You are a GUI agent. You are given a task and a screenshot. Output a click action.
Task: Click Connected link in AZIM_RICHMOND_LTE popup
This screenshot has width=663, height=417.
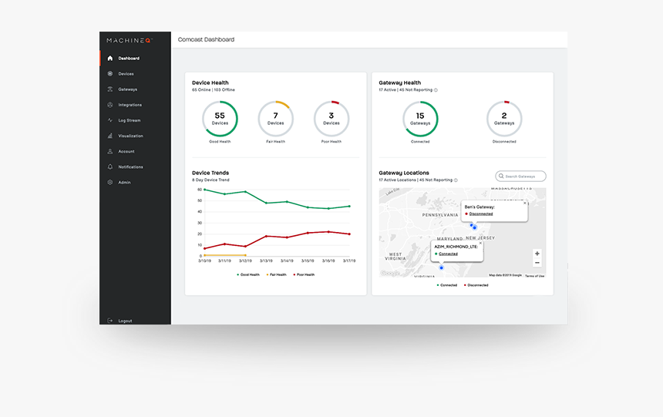click(447, 254)
